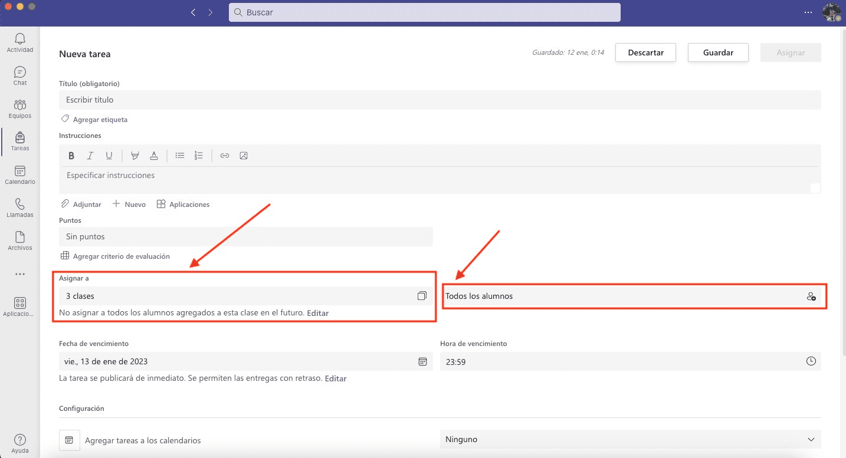Open the Actividad bell in sidebar
Viewport: 846px width, 458px height.
coord(20,42)
